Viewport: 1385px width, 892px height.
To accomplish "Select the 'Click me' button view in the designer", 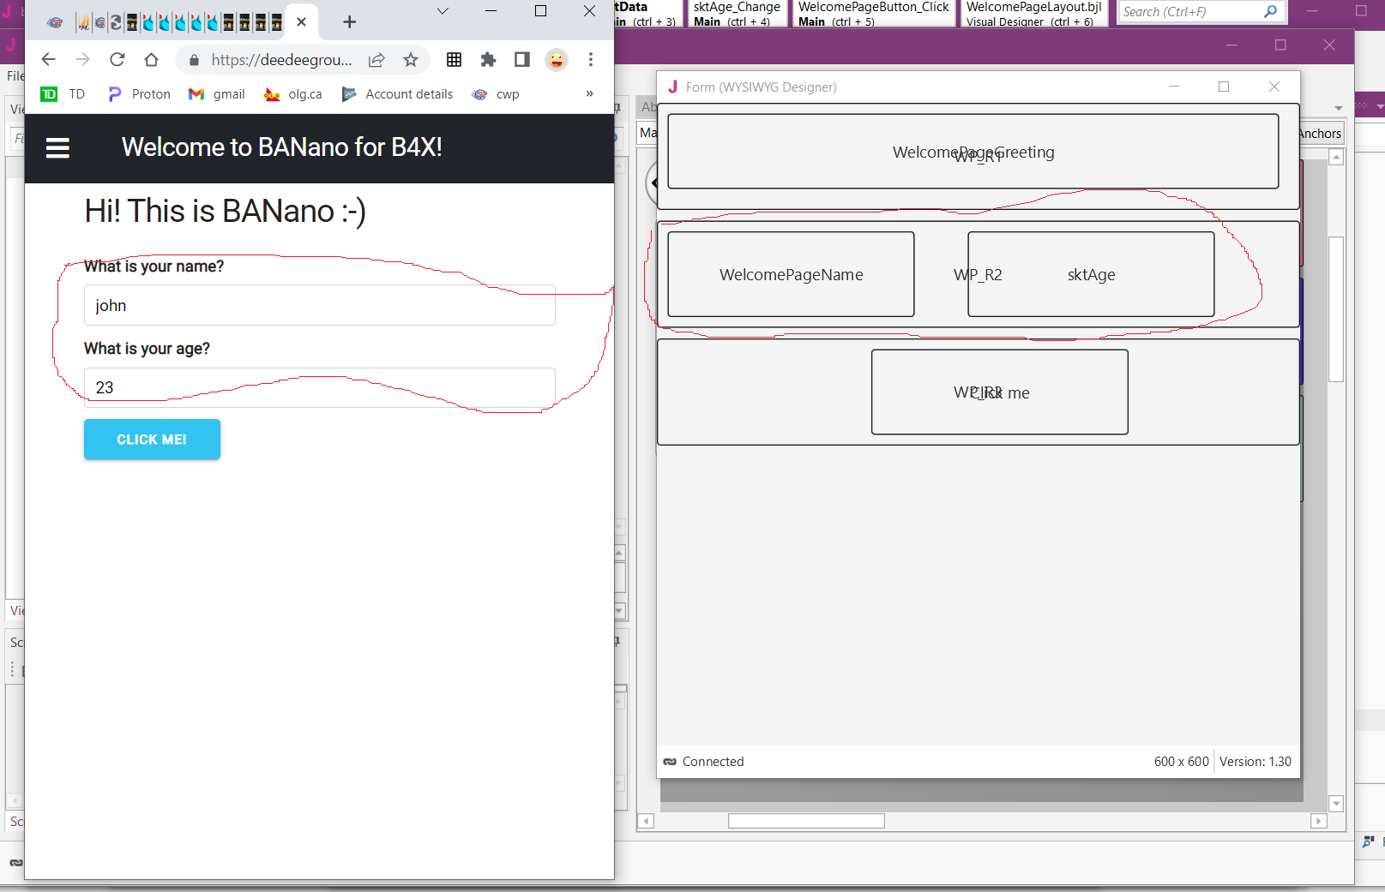I will click(1000, 392).
